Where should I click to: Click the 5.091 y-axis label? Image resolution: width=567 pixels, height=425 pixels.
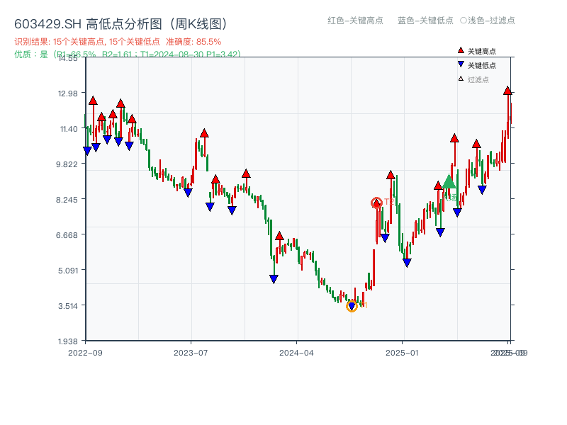tap(68, 271)
